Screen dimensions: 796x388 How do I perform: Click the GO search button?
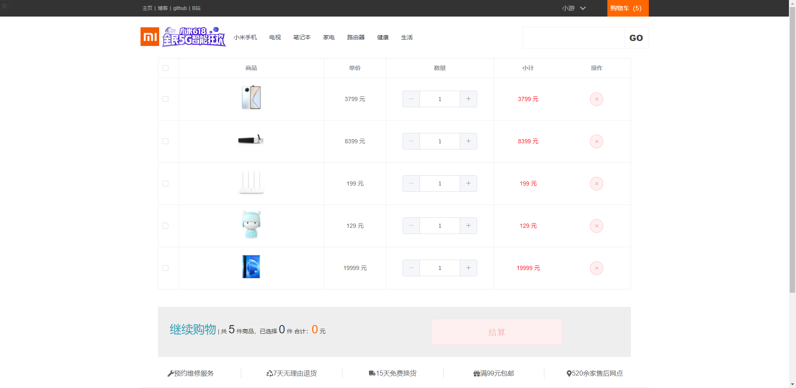pos(636,38)
